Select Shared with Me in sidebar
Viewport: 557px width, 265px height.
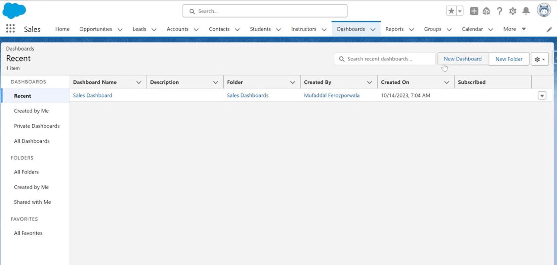pos(32,202)
